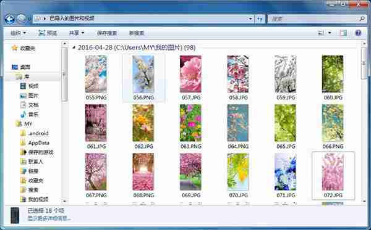Select the 桌面 desktop icon
Image resolution: width=371 pixels, height=230 pixels.
[15, 67]
